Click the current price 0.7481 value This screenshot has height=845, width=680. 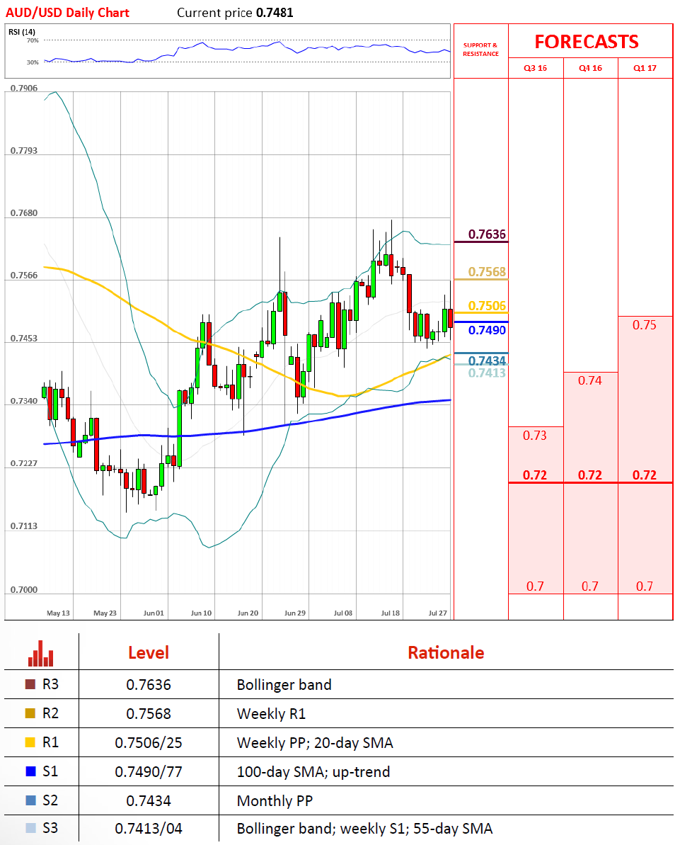coord(275,12)
